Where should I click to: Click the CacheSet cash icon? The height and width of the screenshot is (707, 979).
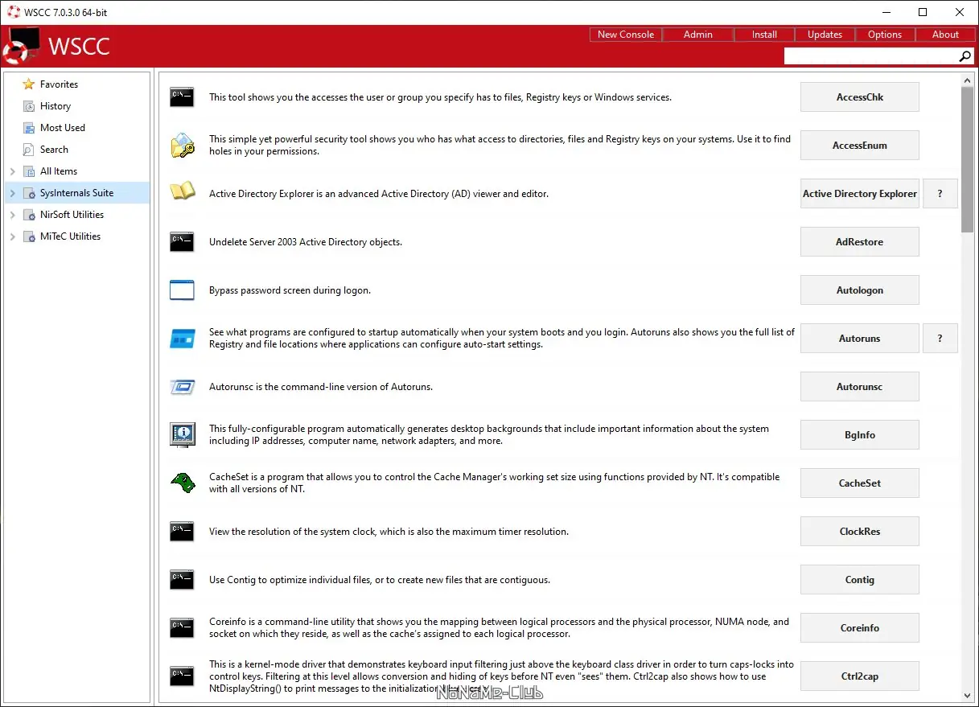coord(182,483)
